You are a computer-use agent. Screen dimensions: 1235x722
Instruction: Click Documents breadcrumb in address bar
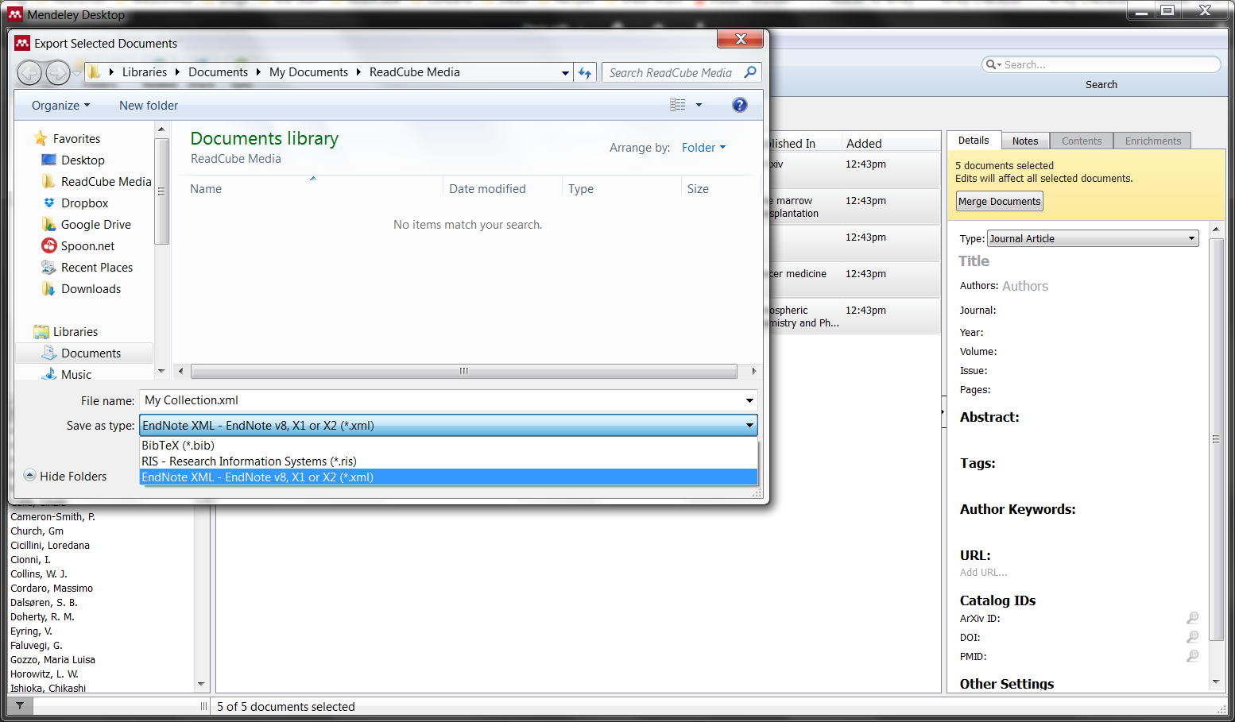pyautogui.click(x=218, y=72)
